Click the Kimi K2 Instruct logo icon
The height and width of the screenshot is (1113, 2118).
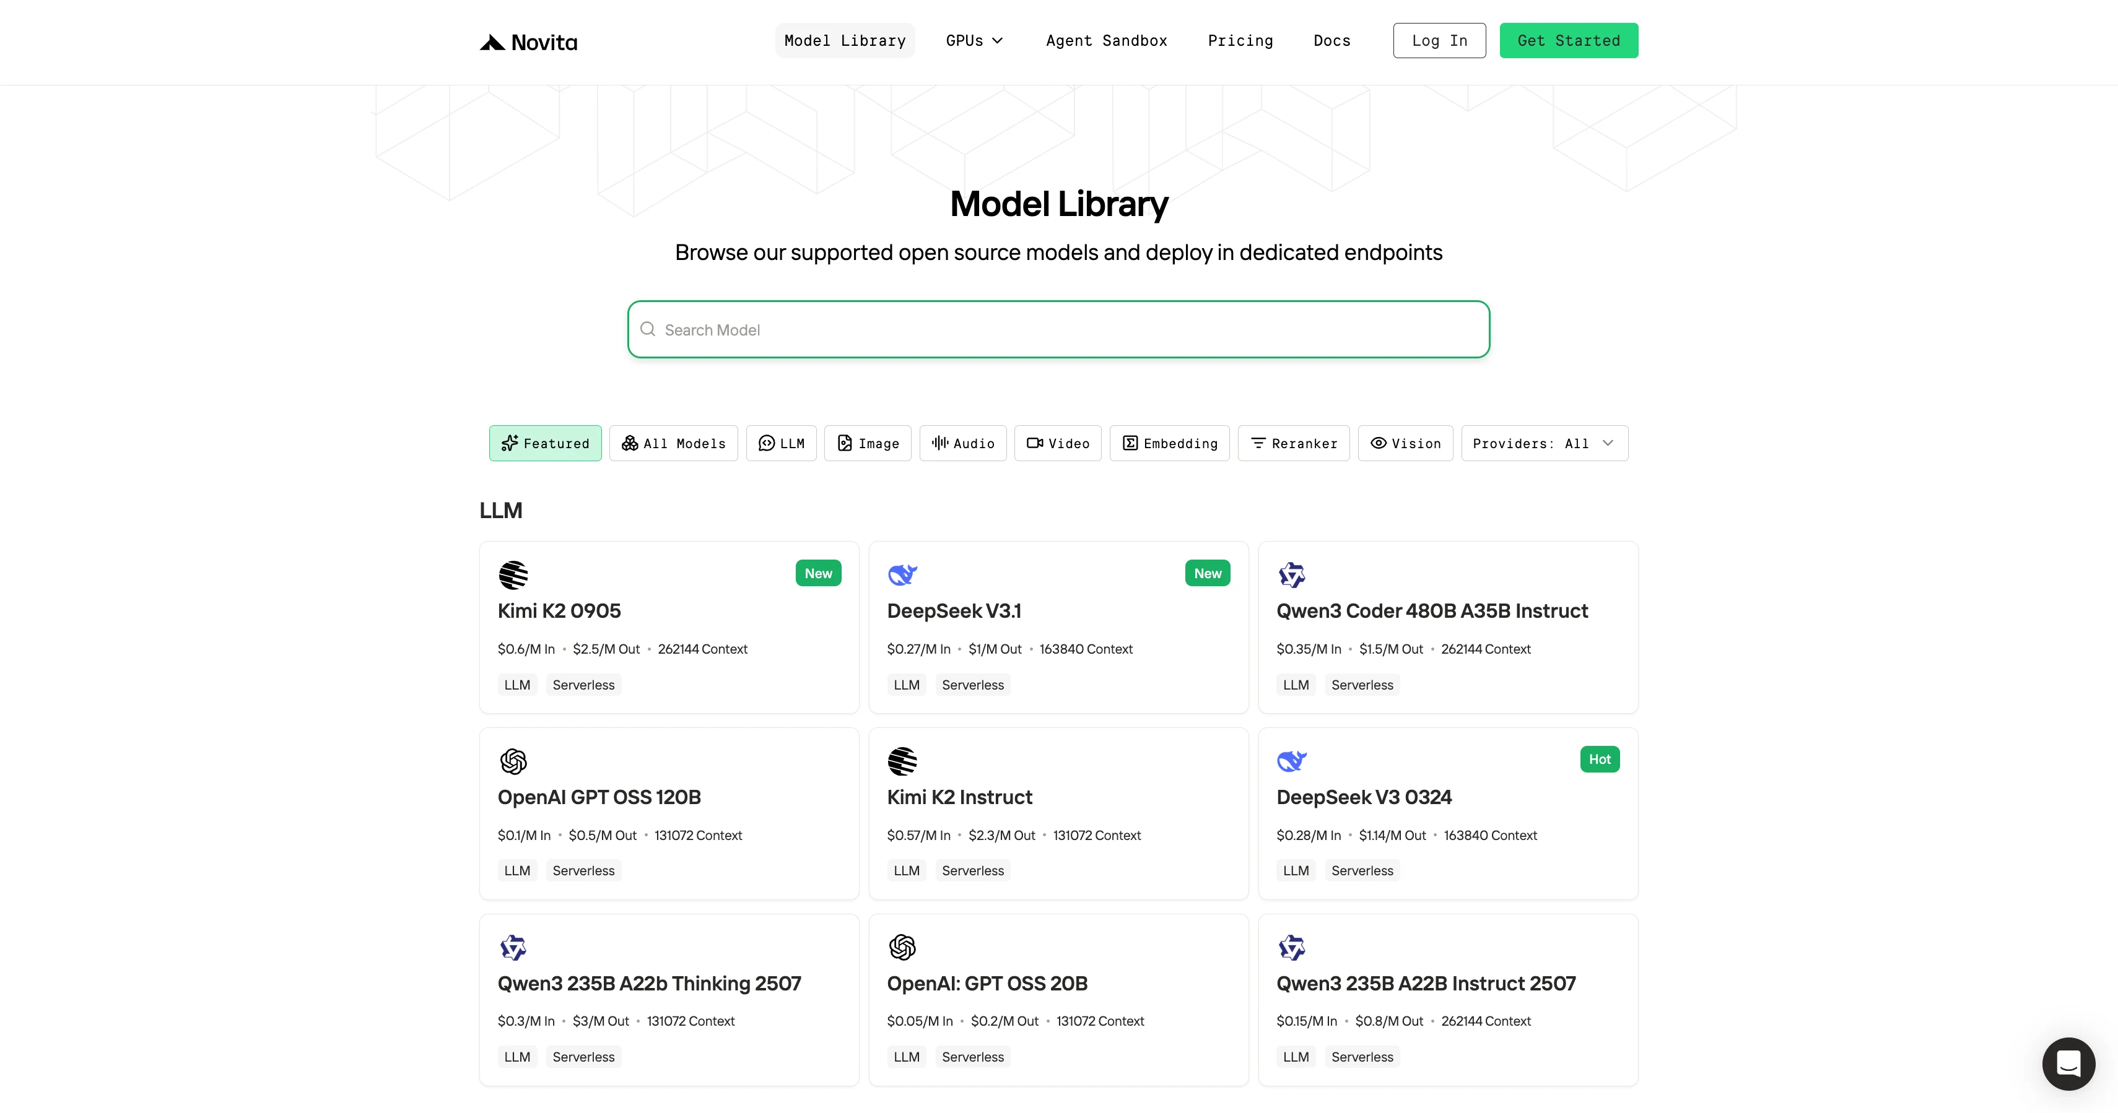(x=903, y=761)
